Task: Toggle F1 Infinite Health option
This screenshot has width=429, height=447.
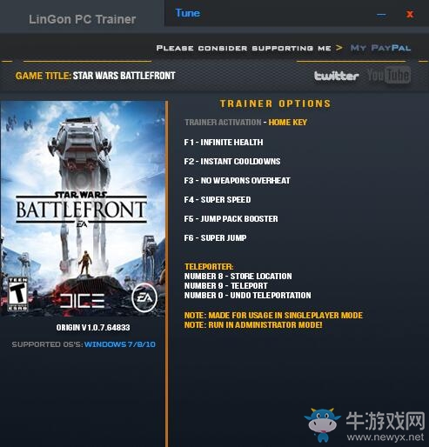Action: pos(224,143)
